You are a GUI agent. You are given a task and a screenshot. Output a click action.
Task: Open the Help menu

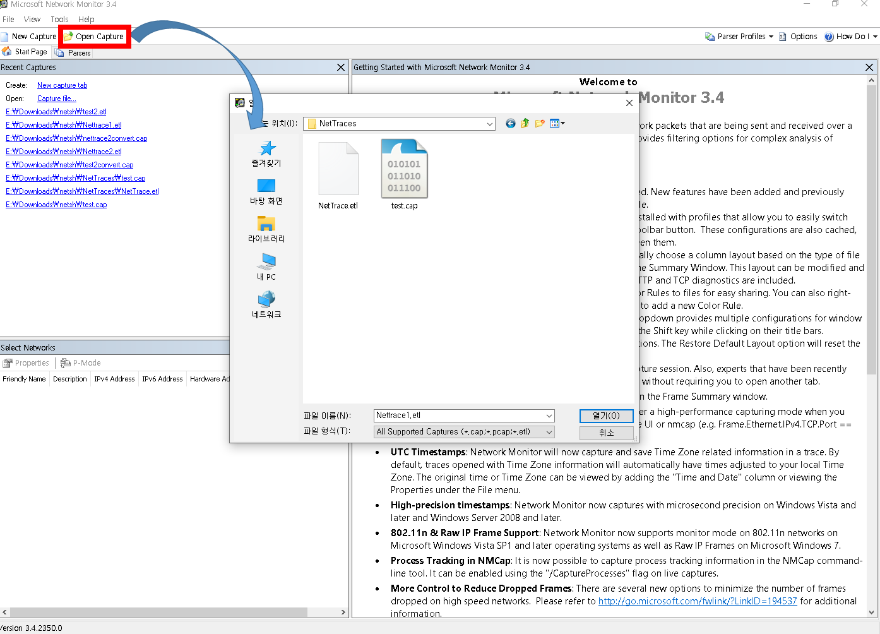click(86, 20)
